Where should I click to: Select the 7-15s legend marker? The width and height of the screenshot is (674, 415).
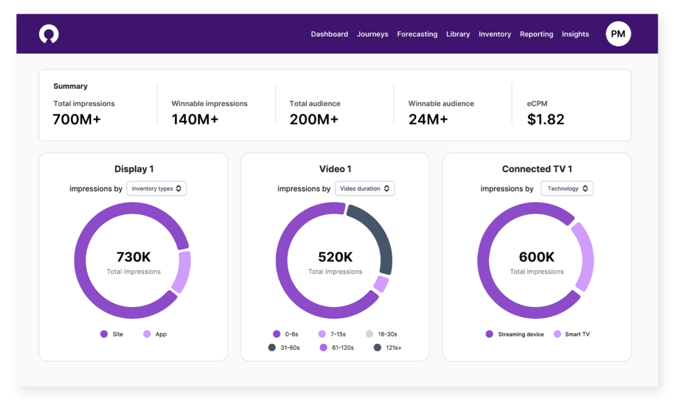[x=322, y=334]
